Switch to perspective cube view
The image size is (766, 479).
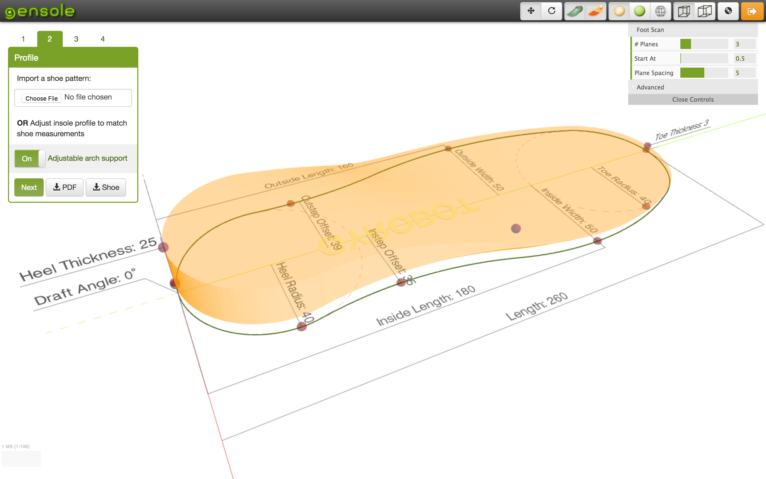coord(684,11)
